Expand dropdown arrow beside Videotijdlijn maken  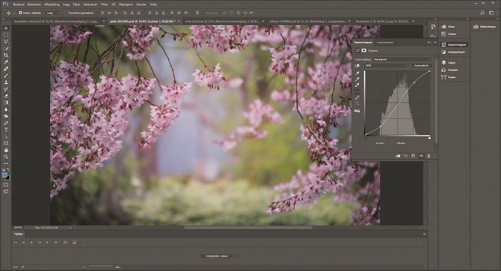pyautogui.click(x=235, y=256)
